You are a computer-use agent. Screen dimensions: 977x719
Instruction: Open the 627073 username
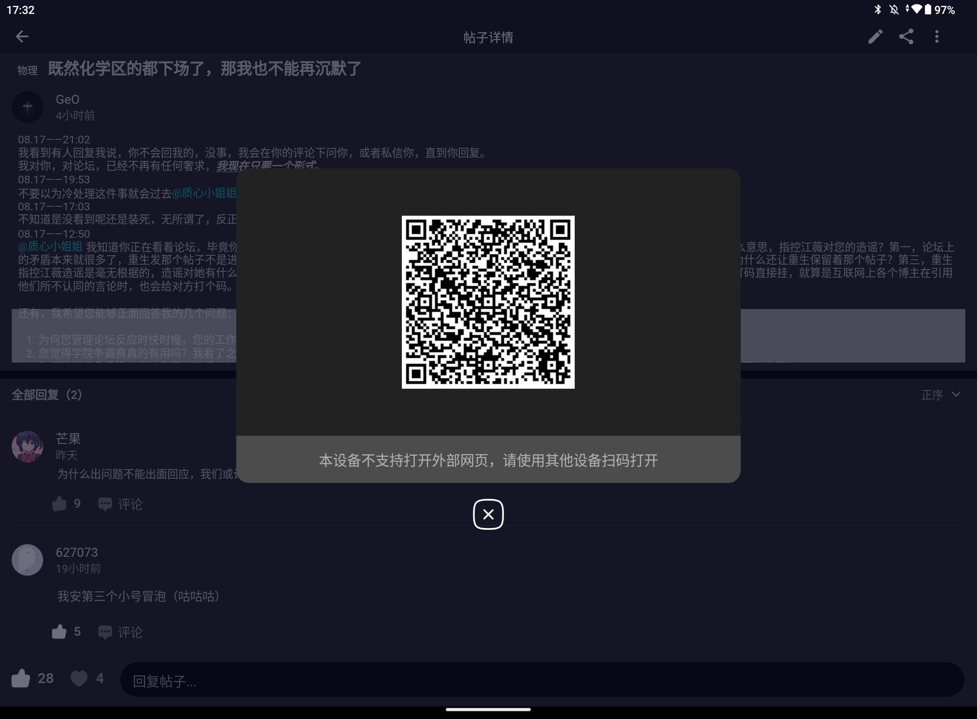click(x=77, y=552)
